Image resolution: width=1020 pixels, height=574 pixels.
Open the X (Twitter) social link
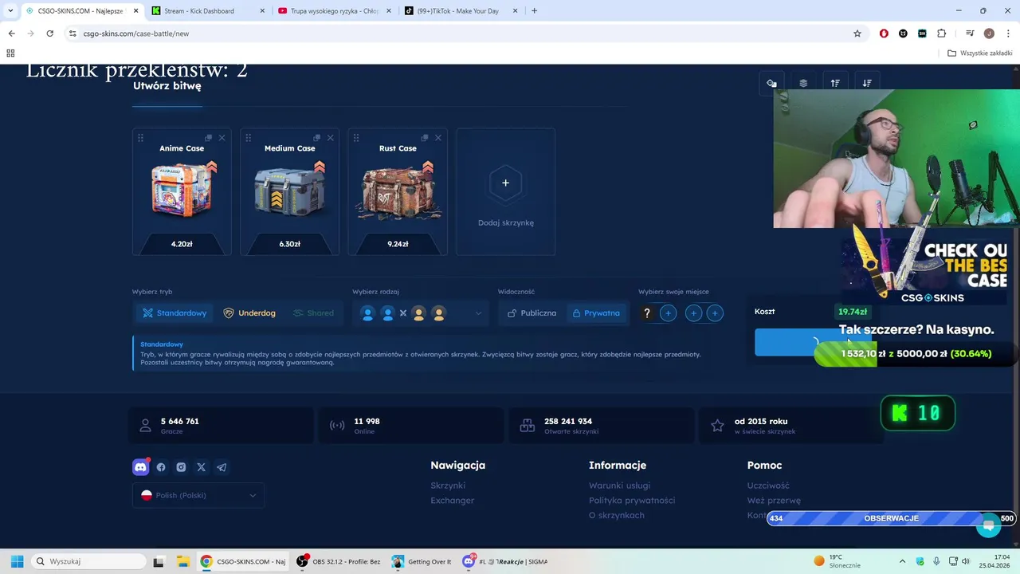pos(201,467)
